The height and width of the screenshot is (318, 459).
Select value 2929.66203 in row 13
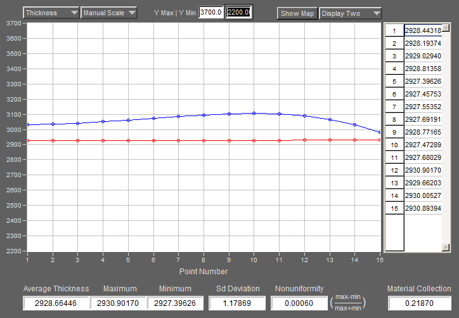(x=423, y=183)
